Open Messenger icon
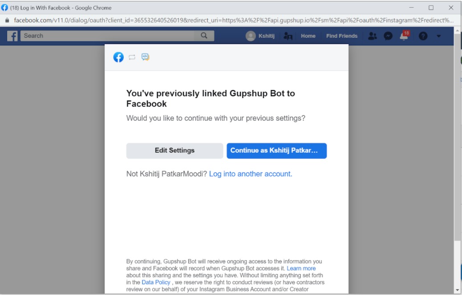This screenshot has height=295, width=462. pyautogui.click(x=388, y=36)
